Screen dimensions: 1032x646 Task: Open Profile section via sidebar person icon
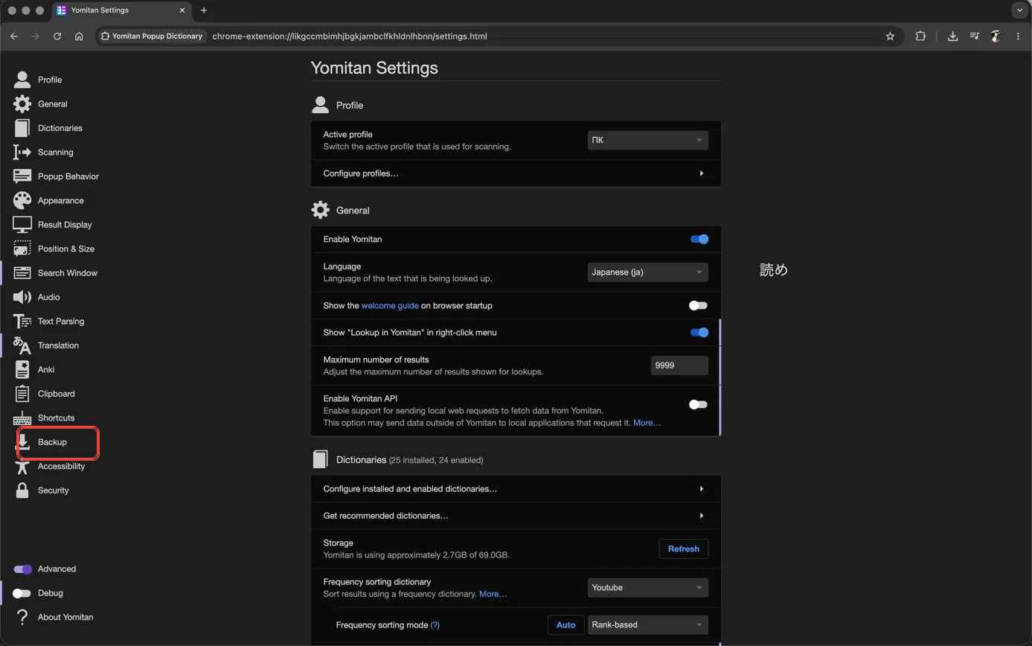(x=22, y=80)
